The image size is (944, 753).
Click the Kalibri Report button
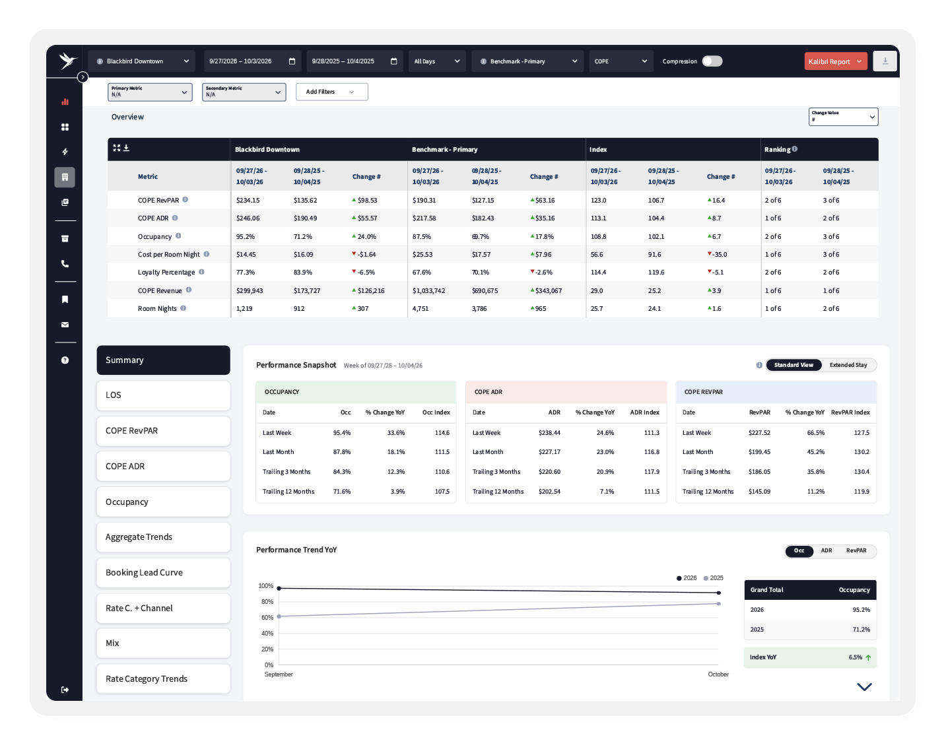(836, 61)
